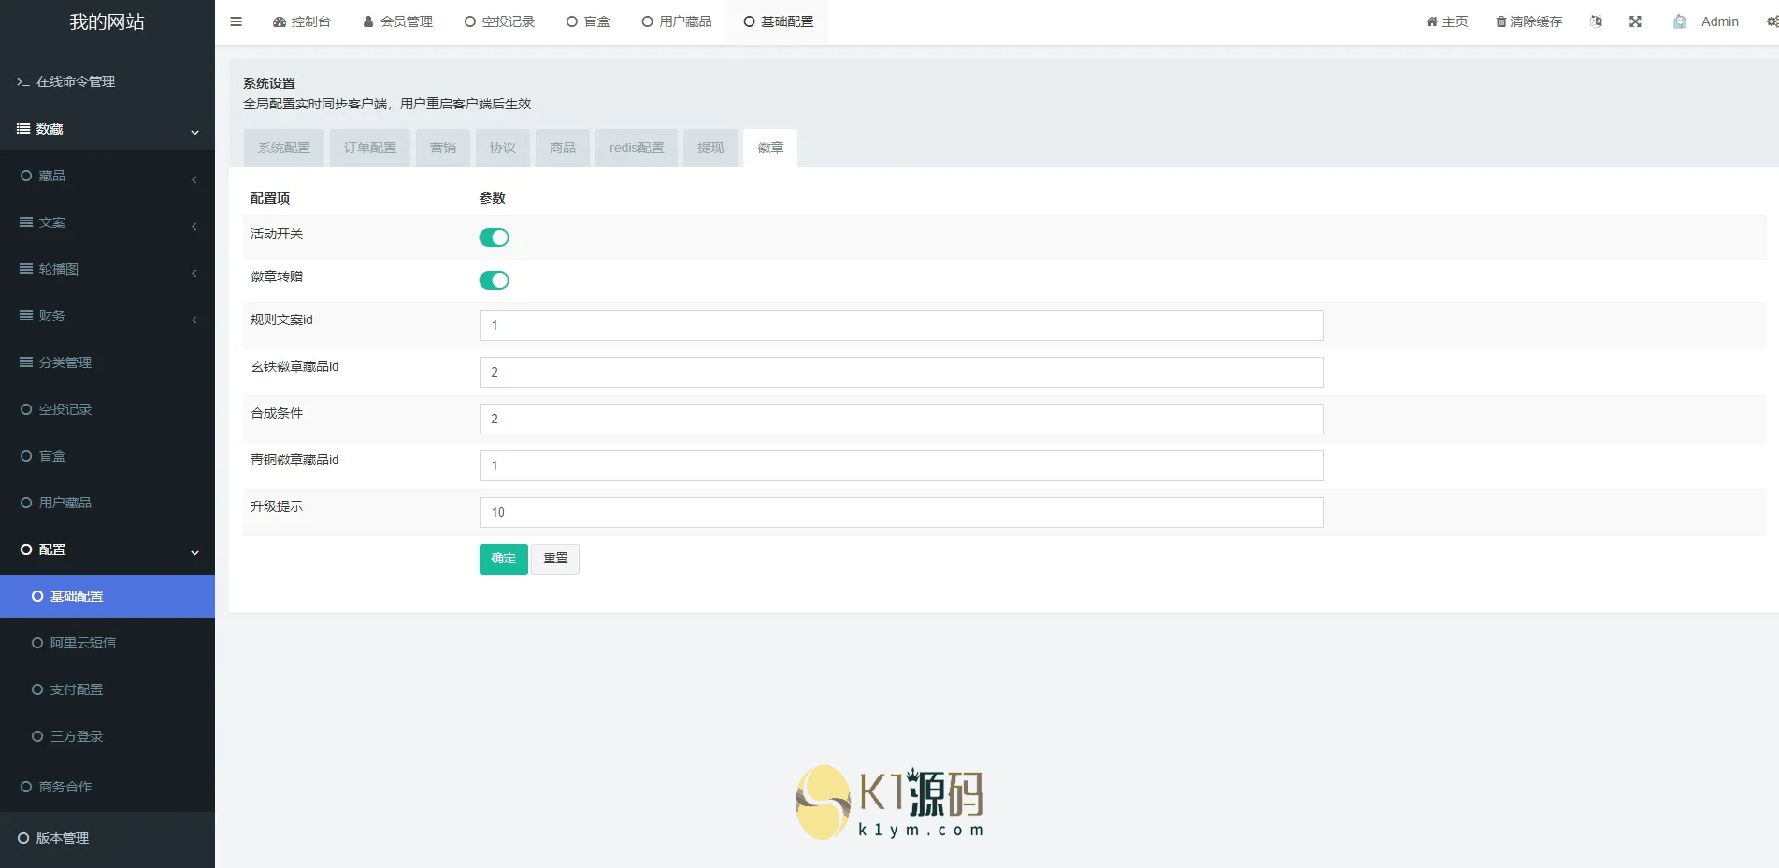Click the Admin avatar icon

[1680, 21]
